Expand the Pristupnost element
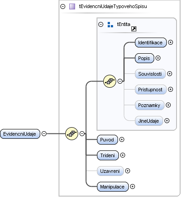This screenshot has width=181, height=197. (x=170, y=89)
